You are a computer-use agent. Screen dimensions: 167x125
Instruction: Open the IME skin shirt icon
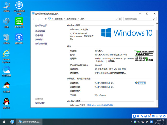coord(161,116)
